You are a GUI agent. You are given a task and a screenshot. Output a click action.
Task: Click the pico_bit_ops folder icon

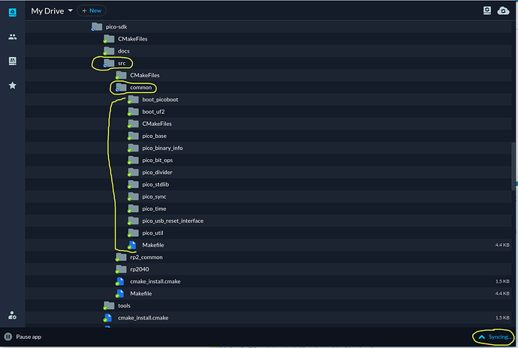(133, 160)
